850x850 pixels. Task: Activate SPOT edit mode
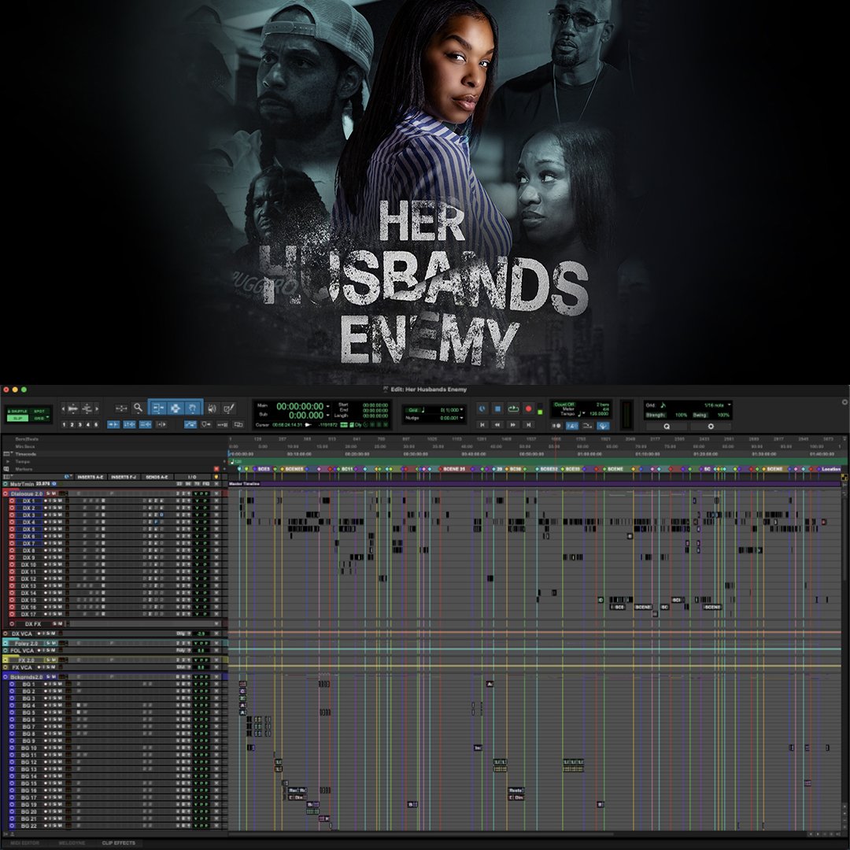pyautogui.click(x=38, y=409)
